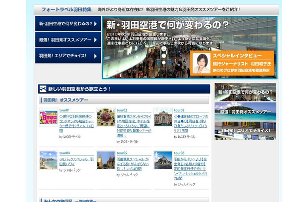Click the airplane icon in 新しい羽田空港から旅立とう header

click(43, 89)
